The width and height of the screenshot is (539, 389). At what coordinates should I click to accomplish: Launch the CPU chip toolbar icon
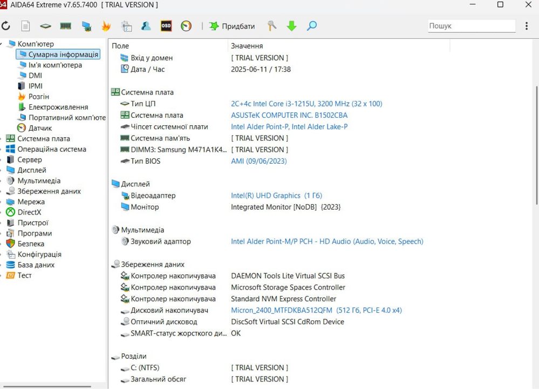(x=45, y=26)
